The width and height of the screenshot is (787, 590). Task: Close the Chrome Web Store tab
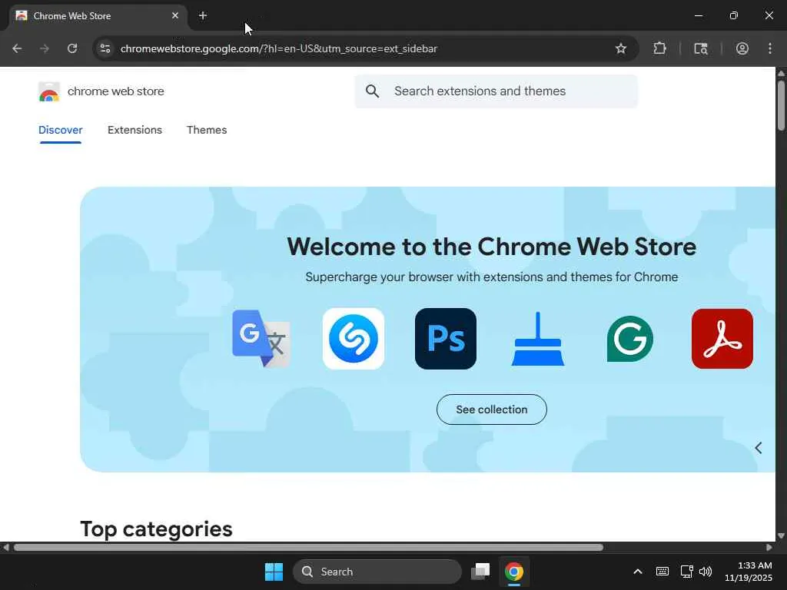175,15
